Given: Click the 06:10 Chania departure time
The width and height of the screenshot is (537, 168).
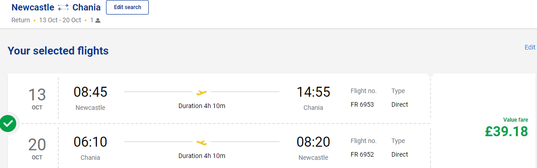Looking at the screenshot, I should [91, 142].
